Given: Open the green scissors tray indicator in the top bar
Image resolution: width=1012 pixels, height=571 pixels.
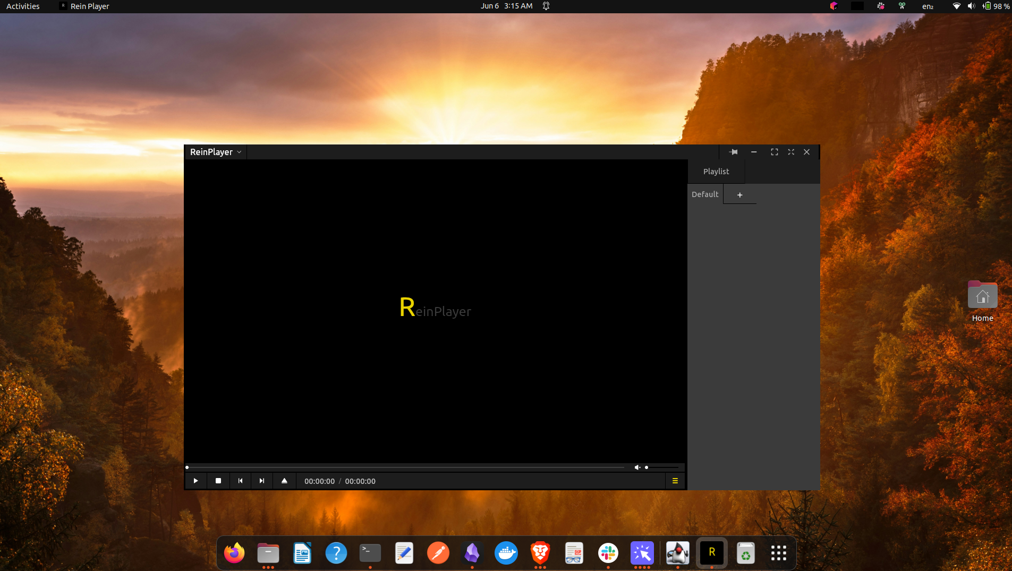Looking at the screenshot, I should [902, 6].
